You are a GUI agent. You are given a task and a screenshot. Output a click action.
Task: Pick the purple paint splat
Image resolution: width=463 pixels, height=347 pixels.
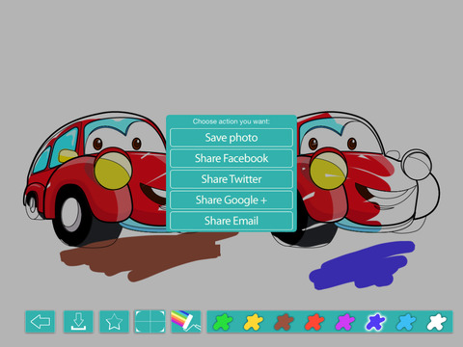[344, 322]
